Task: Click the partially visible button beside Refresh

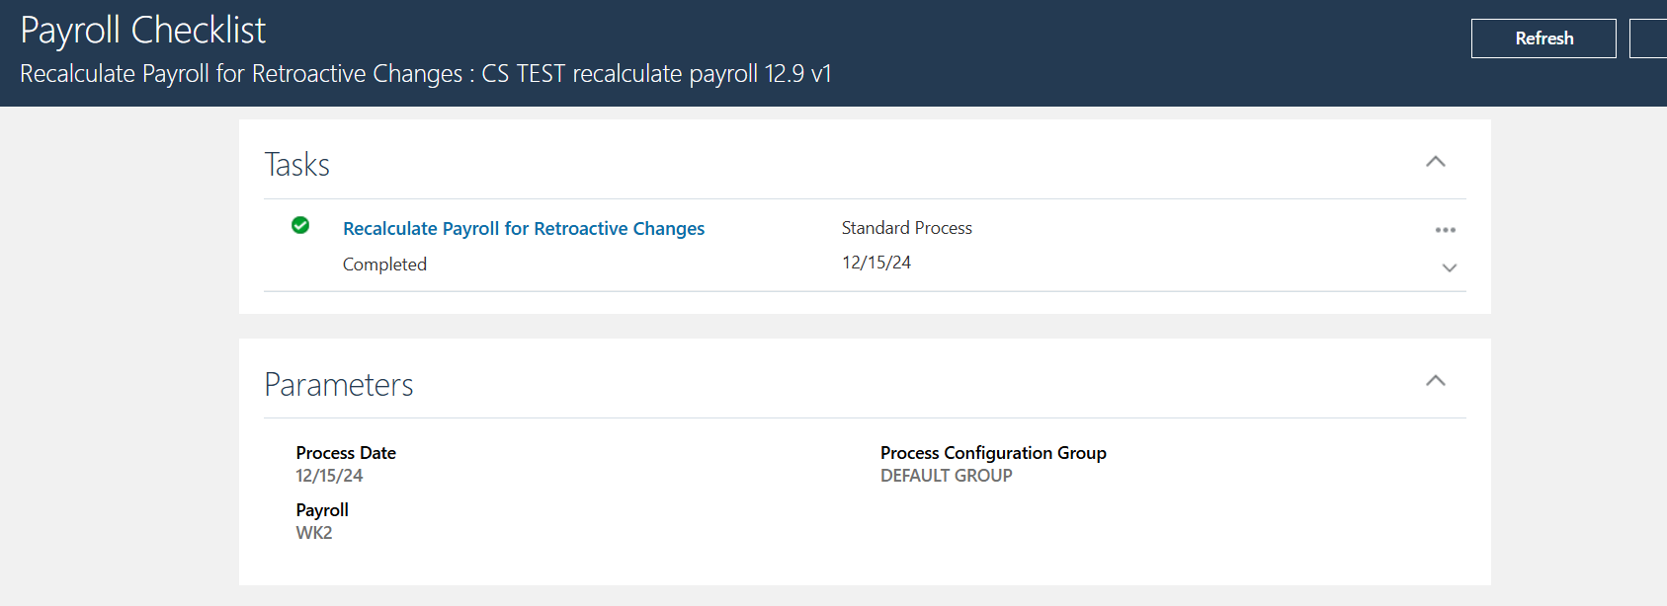Action: 1649,38
